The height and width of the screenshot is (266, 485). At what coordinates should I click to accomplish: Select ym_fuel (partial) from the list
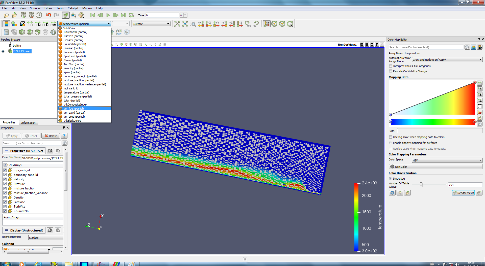[x=74, y=109]
